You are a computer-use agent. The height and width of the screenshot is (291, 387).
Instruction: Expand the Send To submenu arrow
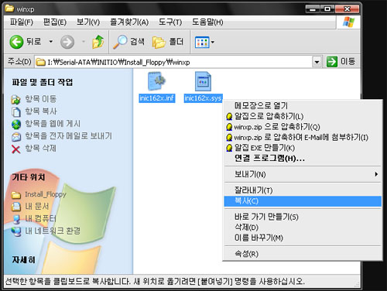tap(376, 174)
